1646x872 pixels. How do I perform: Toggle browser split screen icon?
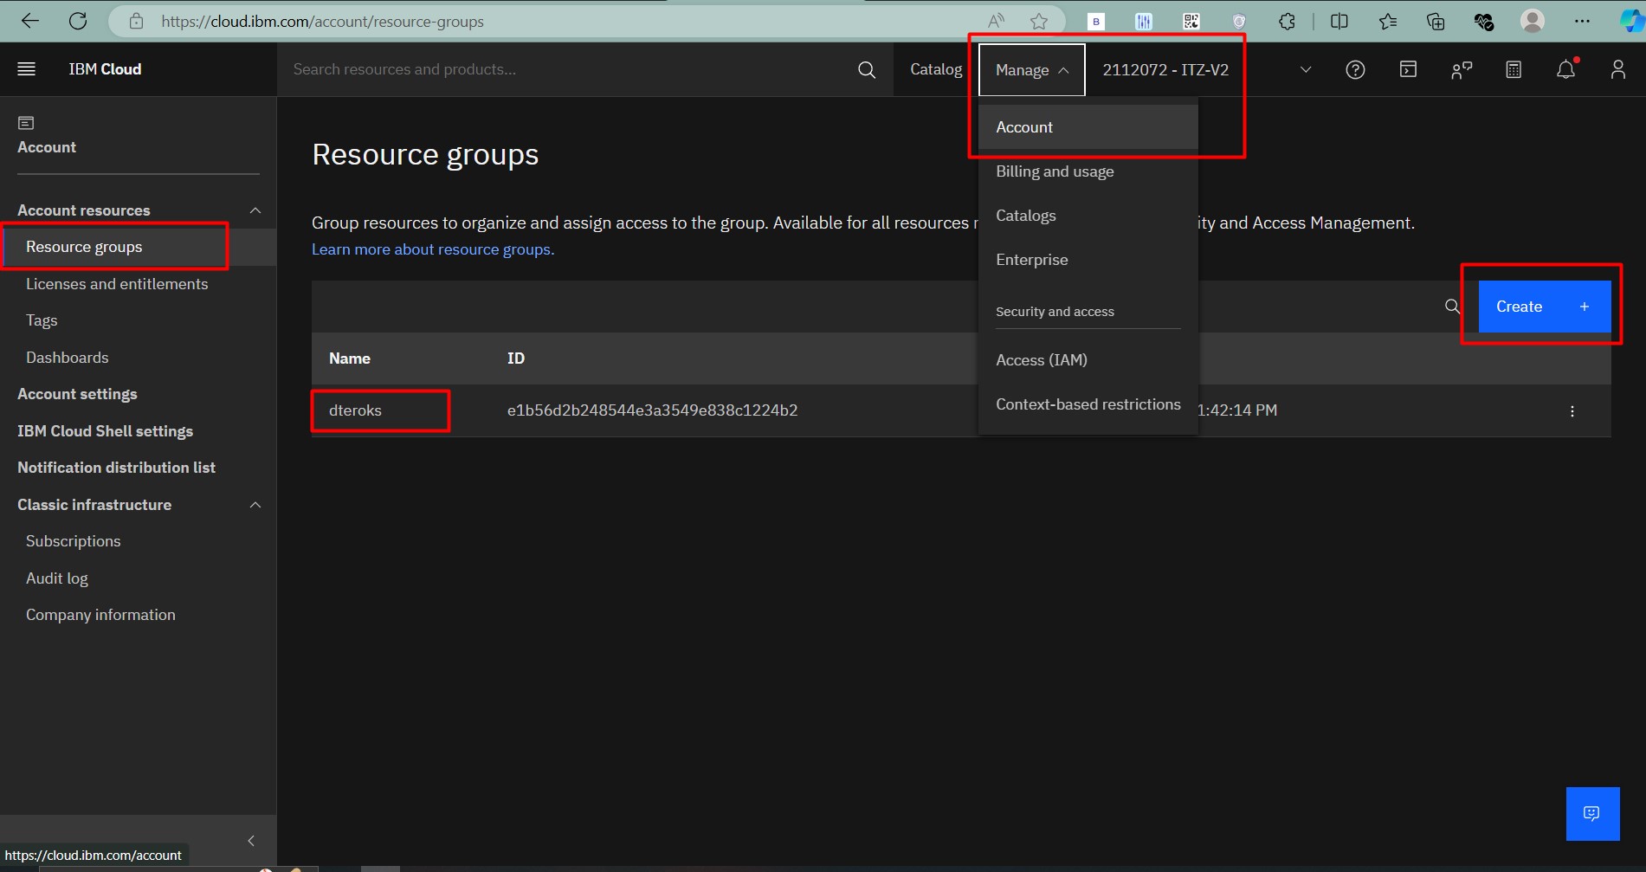(x=1339, y=21)
